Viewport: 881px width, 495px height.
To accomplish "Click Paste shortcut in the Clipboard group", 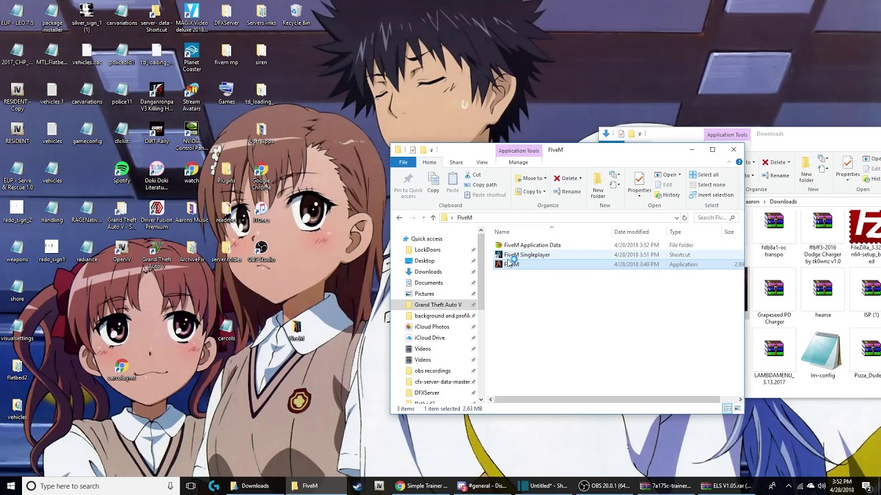I will click(485, 195).
